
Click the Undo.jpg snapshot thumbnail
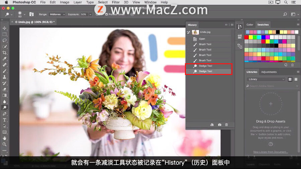click(195, 32)
